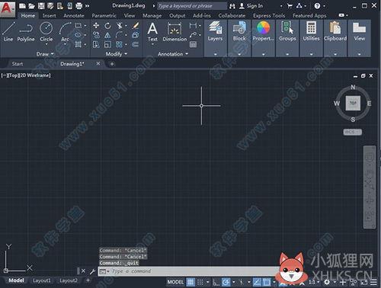
Task: Select the Circle tool
Action: [46, 32]
